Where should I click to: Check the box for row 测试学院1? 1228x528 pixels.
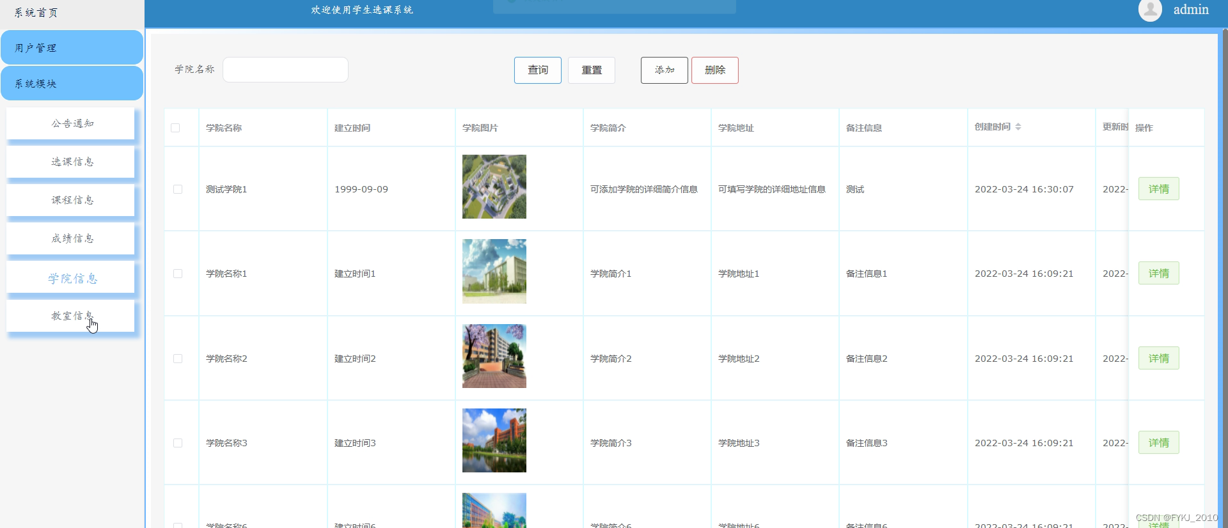click(178, 189)
